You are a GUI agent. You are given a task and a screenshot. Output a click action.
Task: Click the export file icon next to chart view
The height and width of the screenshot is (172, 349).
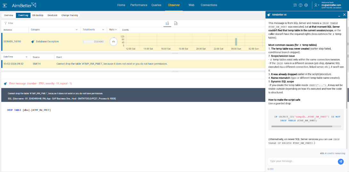click(x=176, y=23)
